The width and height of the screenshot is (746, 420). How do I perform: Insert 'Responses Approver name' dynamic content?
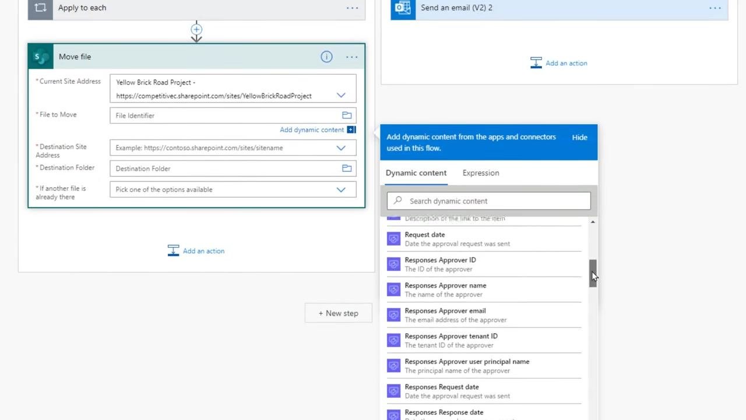[x=484, y=290]
